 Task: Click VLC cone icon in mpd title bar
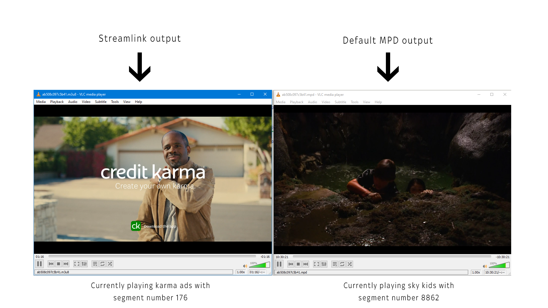(278, 94)
